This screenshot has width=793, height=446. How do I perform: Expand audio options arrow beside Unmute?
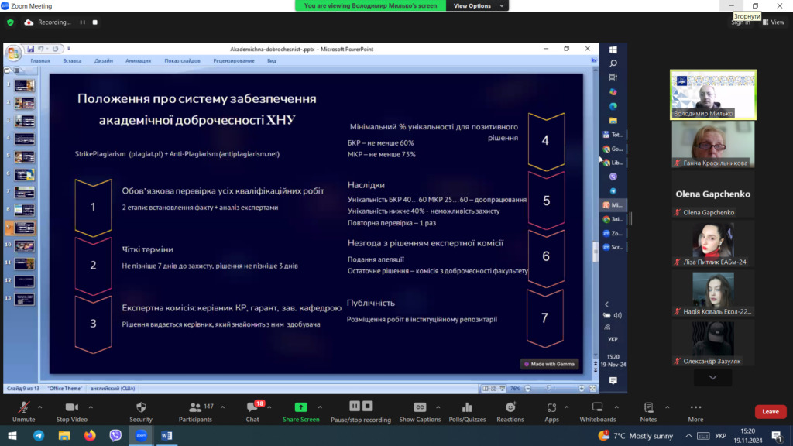43,406
